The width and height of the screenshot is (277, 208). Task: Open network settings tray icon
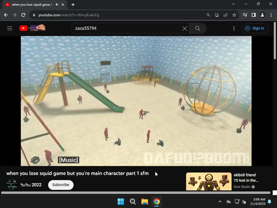point(237,201)
